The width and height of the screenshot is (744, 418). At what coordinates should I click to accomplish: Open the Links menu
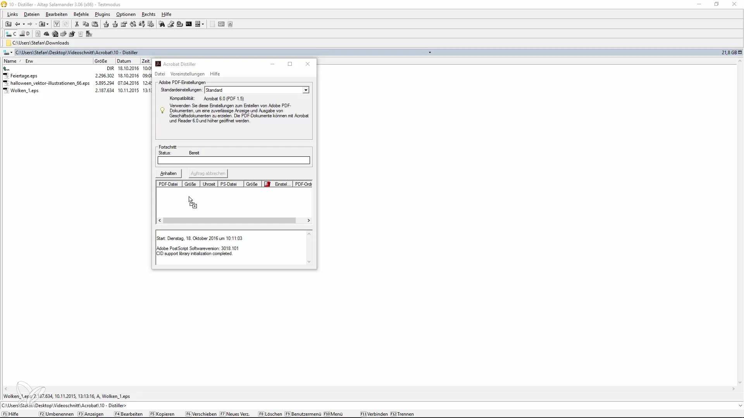coord(12,14)
